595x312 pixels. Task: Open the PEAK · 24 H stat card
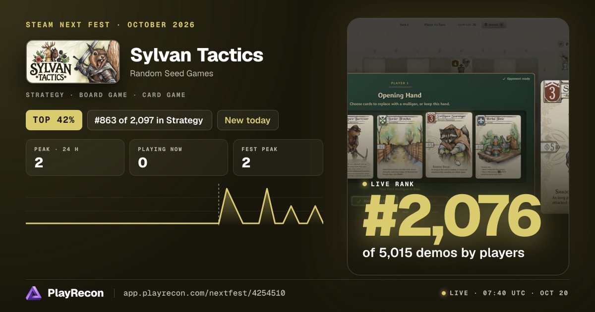(x=75, y=157)
